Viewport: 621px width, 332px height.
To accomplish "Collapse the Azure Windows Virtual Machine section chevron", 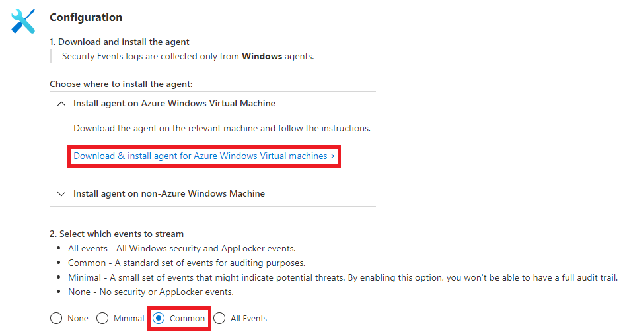I will [61, 104].
